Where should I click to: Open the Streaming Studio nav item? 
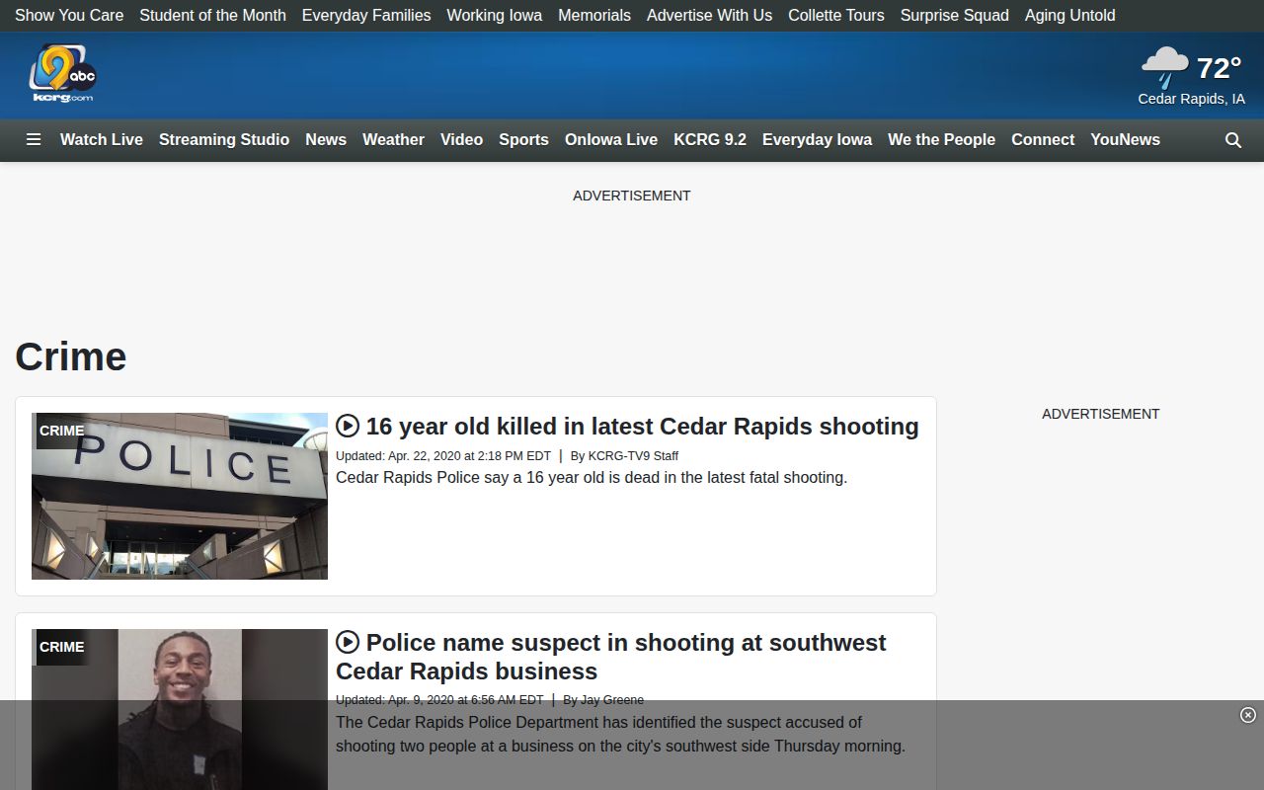click(224, 140)
